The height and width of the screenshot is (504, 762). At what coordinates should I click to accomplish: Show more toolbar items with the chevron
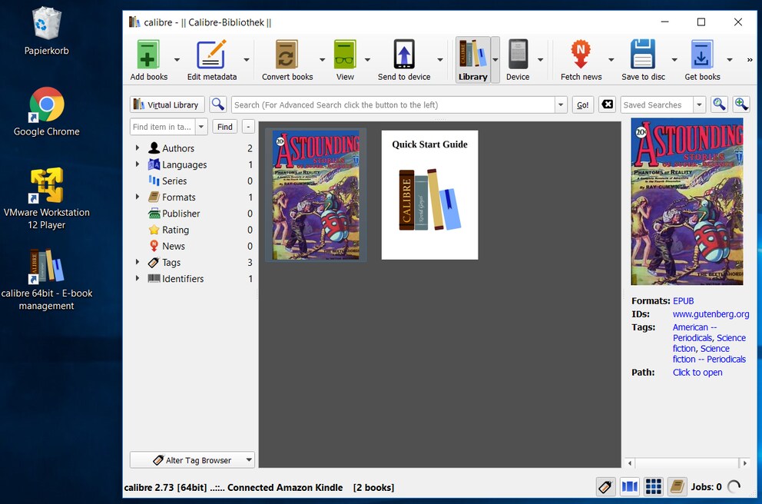coord(750,60)
